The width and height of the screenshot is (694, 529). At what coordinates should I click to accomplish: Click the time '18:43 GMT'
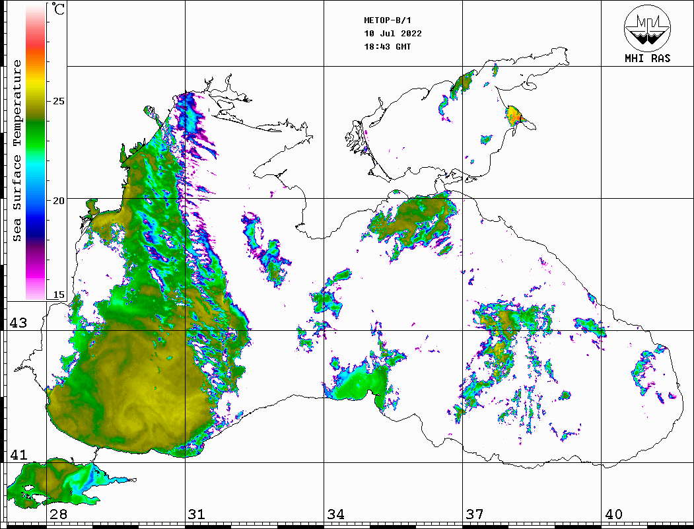click(387, 47)
